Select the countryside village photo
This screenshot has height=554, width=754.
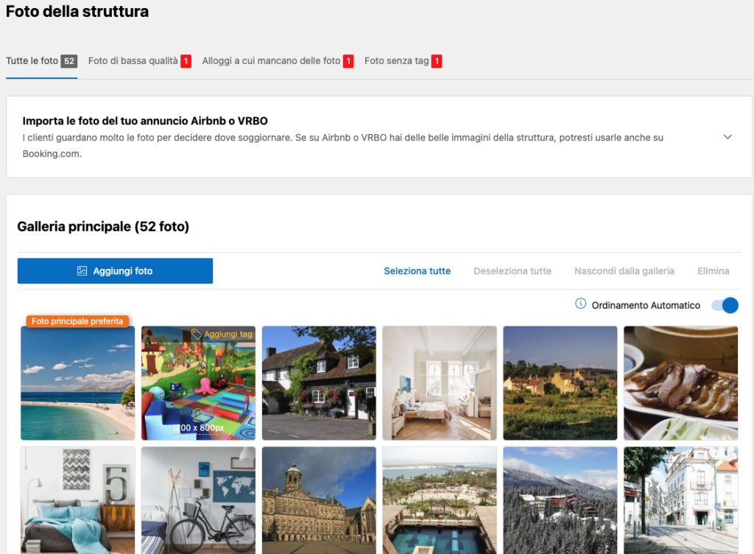pyautogui.click(x=560, y=383)
